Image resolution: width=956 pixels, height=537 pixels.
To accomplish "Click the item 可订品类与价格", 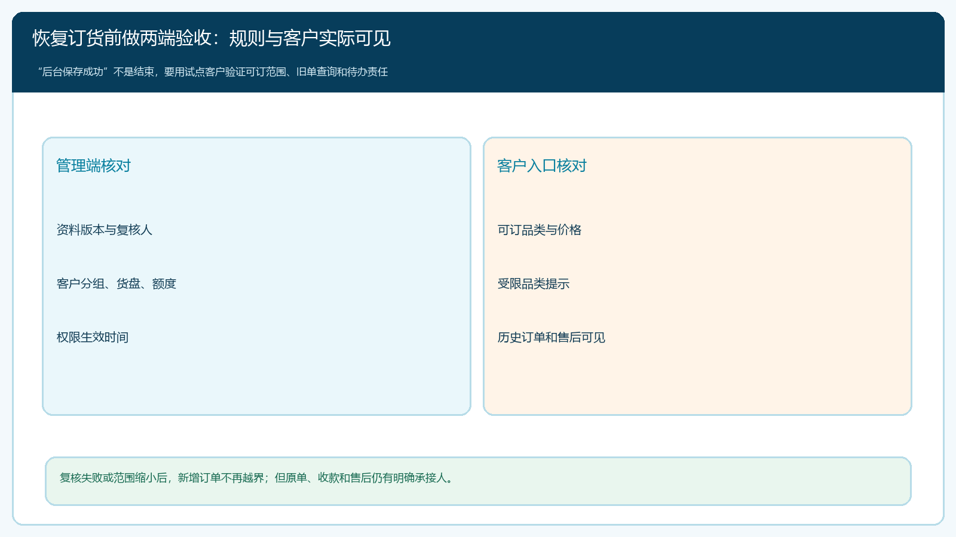I will point(540,230).
